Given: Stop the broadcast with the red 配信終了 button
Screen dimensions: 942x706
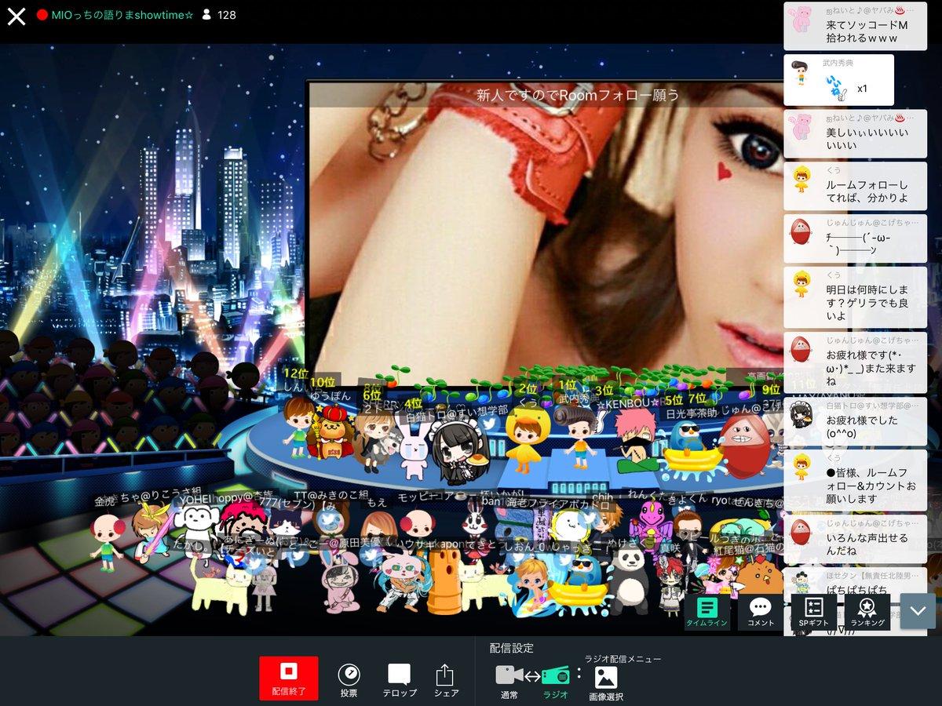Looking at the screenshot, I should coord(288,678).
